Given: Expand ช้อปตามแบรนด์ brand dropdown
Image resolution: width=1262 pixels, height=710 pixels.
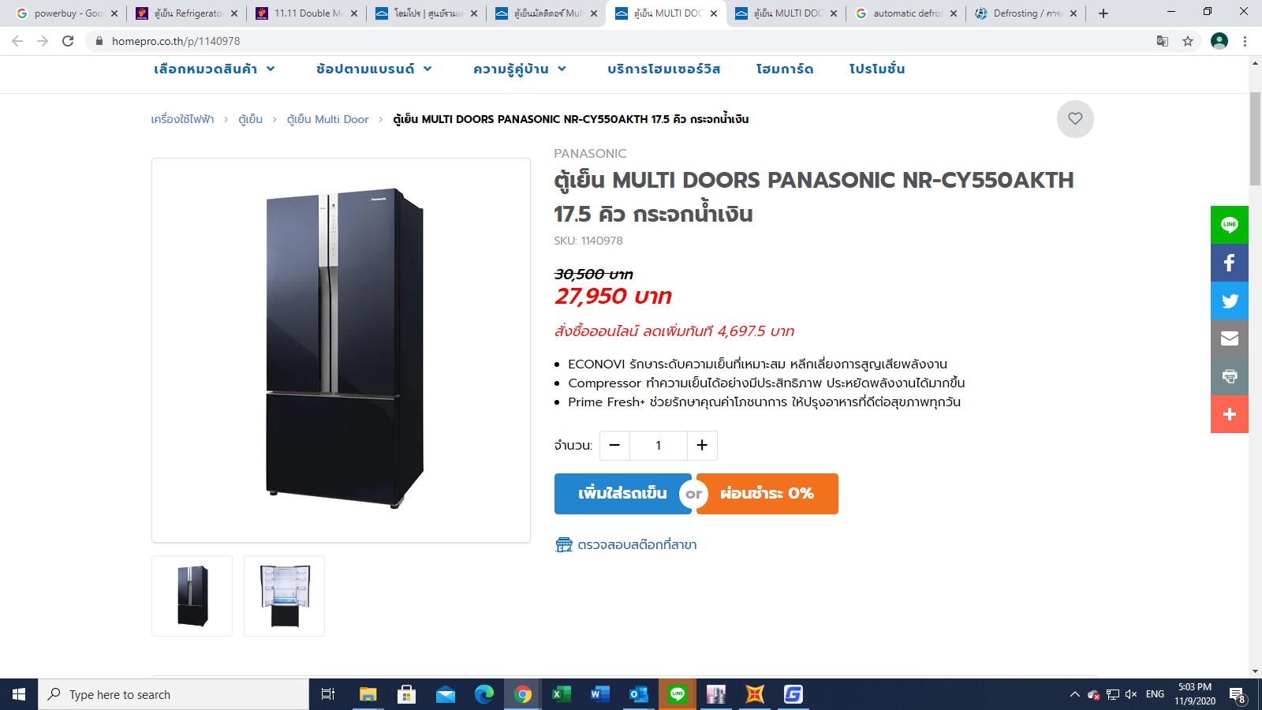Looking at the screenshot, I should point(374,69).
